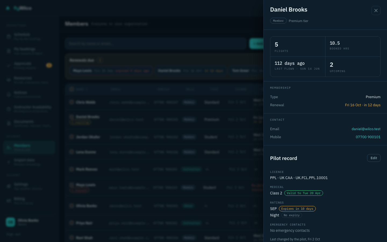Click the Member role badge

point(278,21)
